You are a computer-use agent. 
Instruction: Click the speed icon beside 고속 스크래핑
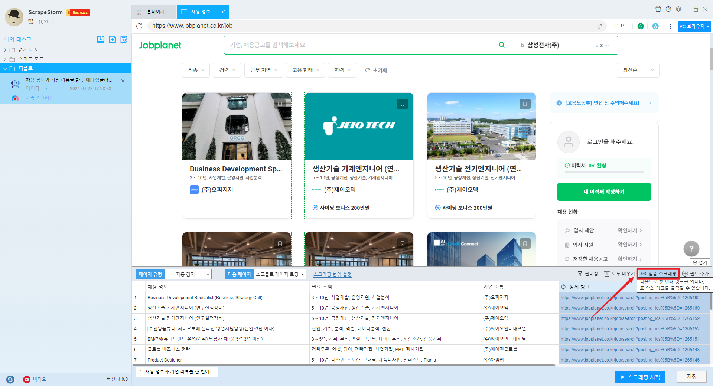point(15,98)
